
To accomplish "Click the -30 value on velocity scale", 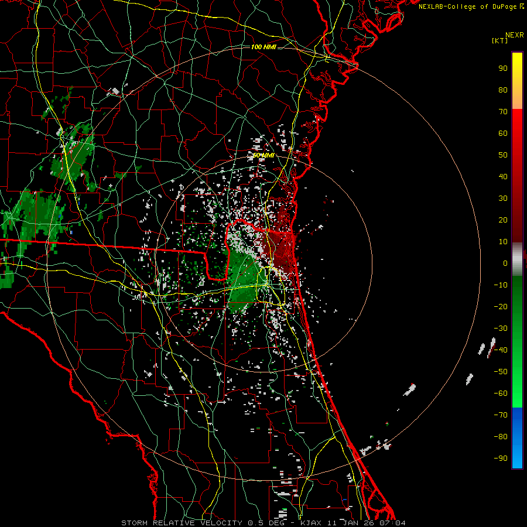I will (501, 328).
